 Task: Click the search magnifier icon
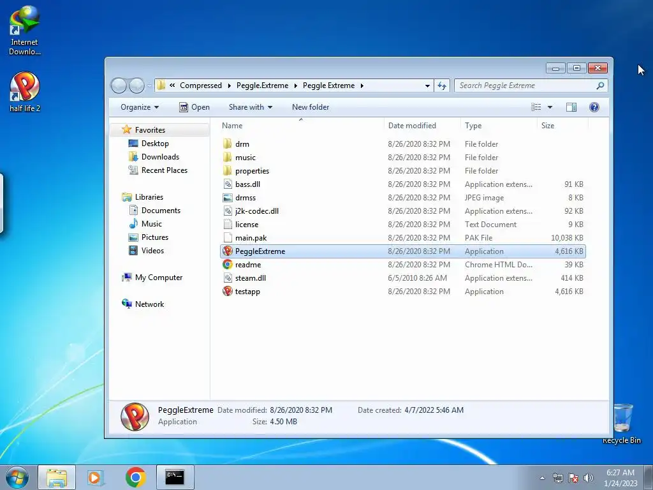pos(600,85)
